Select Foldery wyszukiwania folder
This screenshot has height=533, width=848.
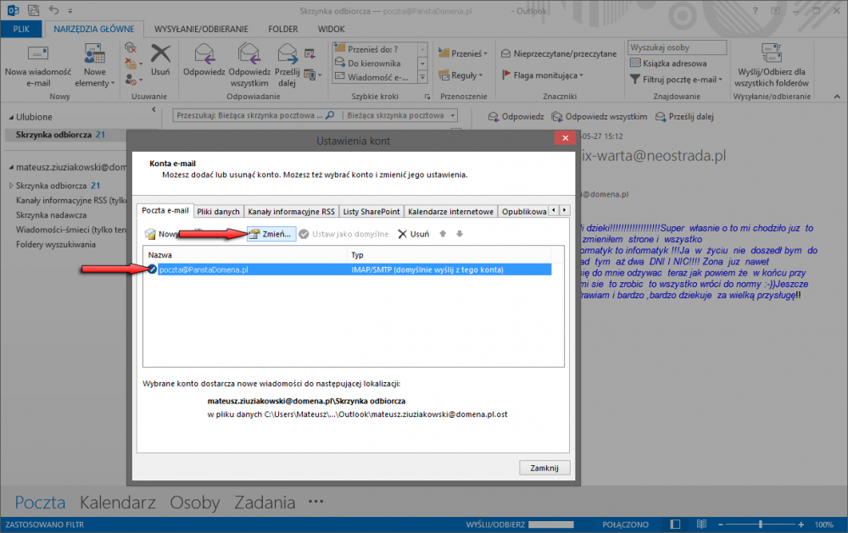56,244
